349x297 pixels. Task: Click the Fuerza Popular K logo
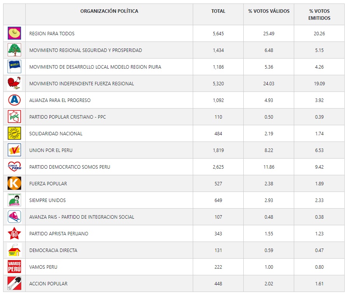coord(14,183)
